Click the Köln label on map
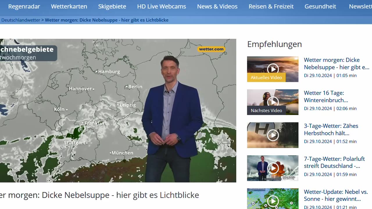372x209 pixels. pos(59,109)
